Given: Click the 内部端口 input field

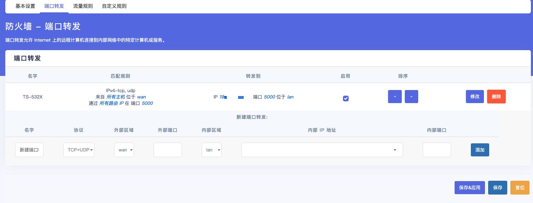Looking at the screenshot, I should pos(437,150).
